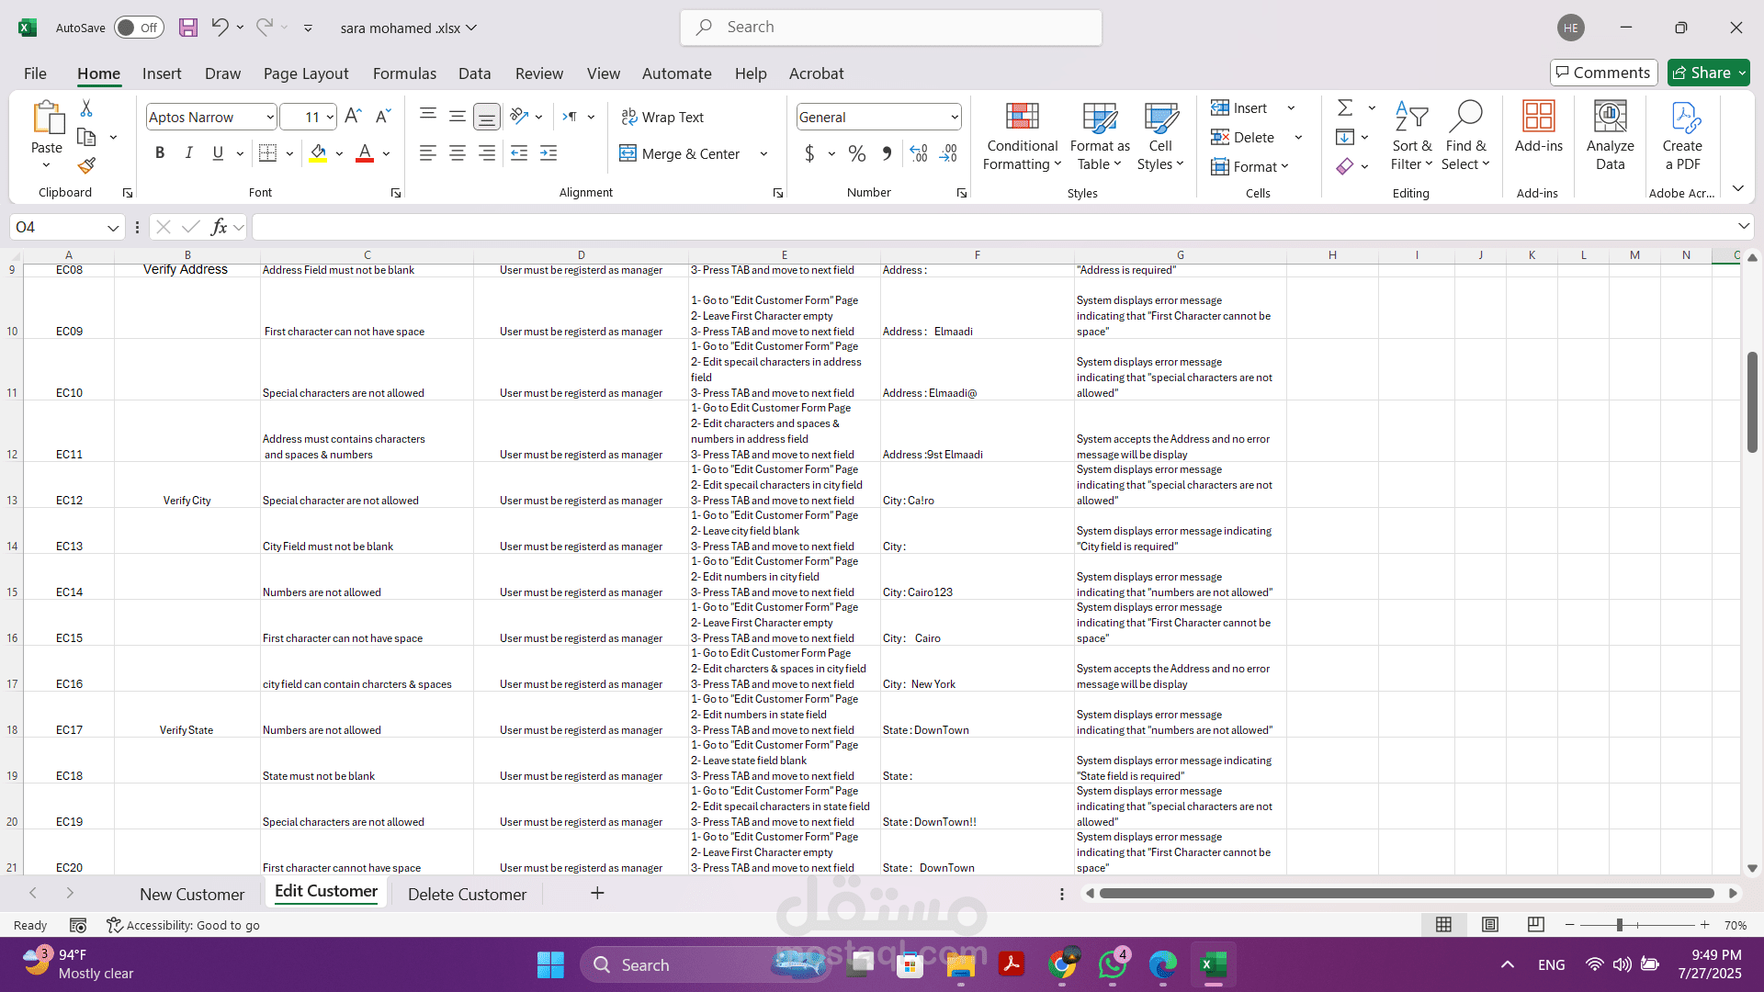Image resolution: width=1764 pixels, height=992 pixels.
Task: Click the AutoSum sigma icon
Action: (x=1345, y=108)
